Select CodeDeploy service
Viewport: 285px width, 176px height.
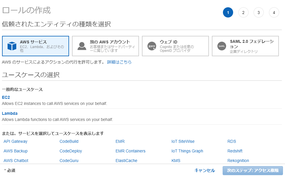(x=71, y=151)
